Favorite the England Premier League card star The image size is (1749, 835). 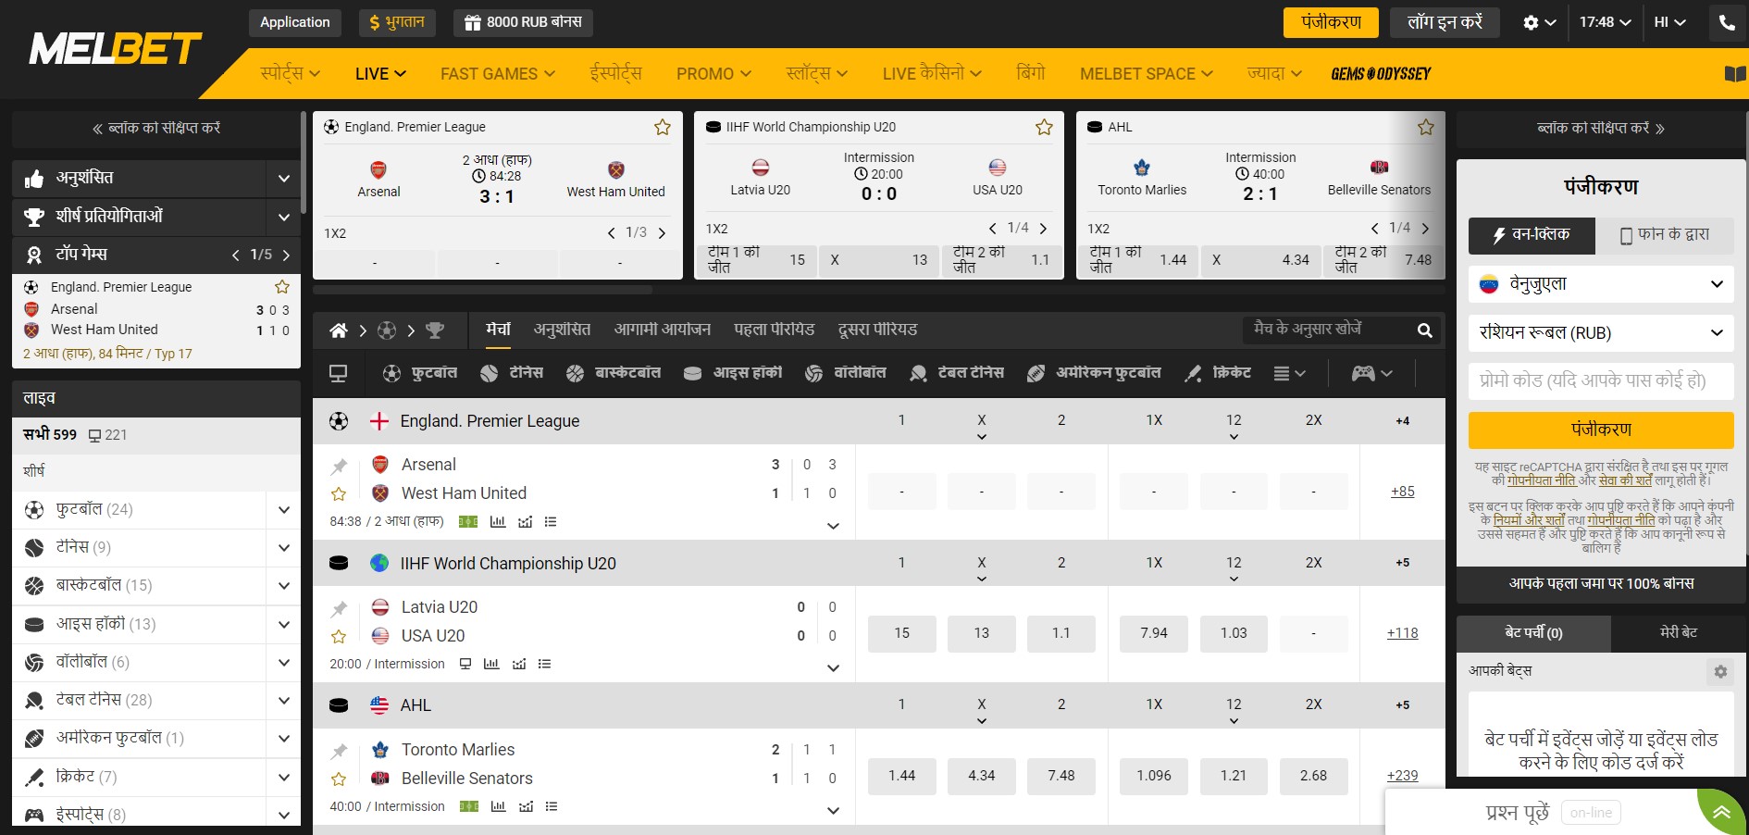click(x=663, y=127)
